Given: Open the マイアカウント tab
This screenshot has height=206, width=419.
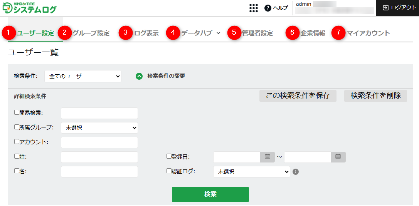Looking at the screenshot, I should click(x=368, y=33).
